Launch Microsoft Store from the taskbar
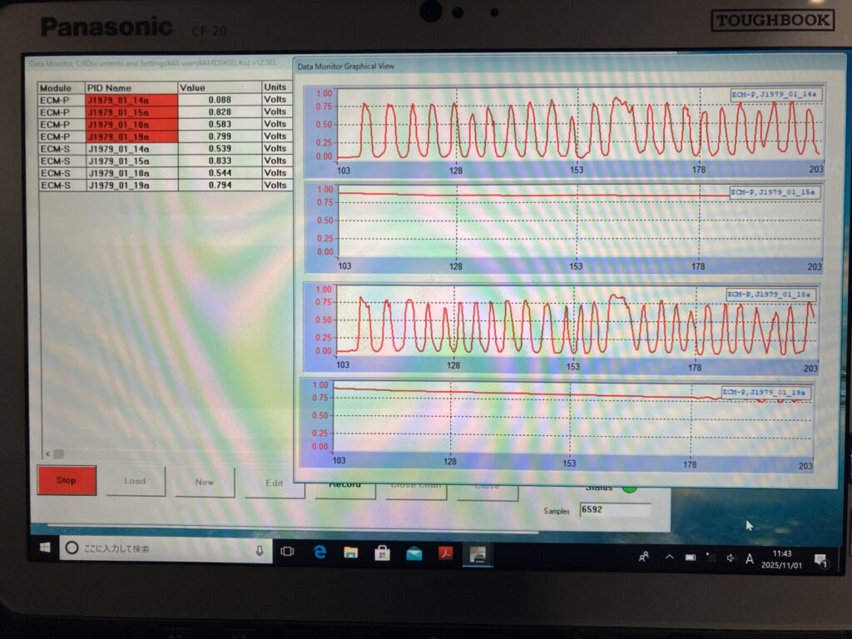852x639 pixels. coord(382,552)
